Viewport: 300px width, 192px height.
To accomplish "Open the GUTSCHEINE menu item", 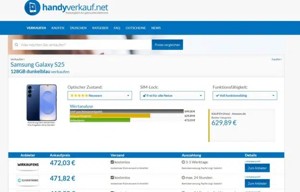I will pos(136,28).
